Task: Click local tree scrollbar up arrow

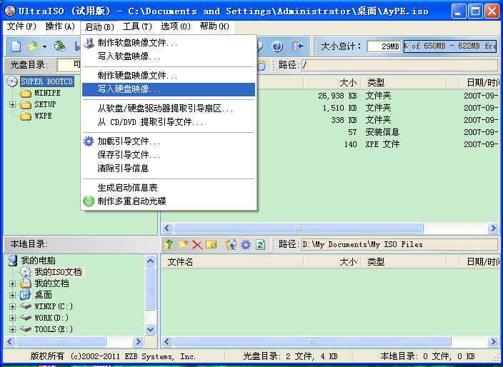Action: coord(151,261)
